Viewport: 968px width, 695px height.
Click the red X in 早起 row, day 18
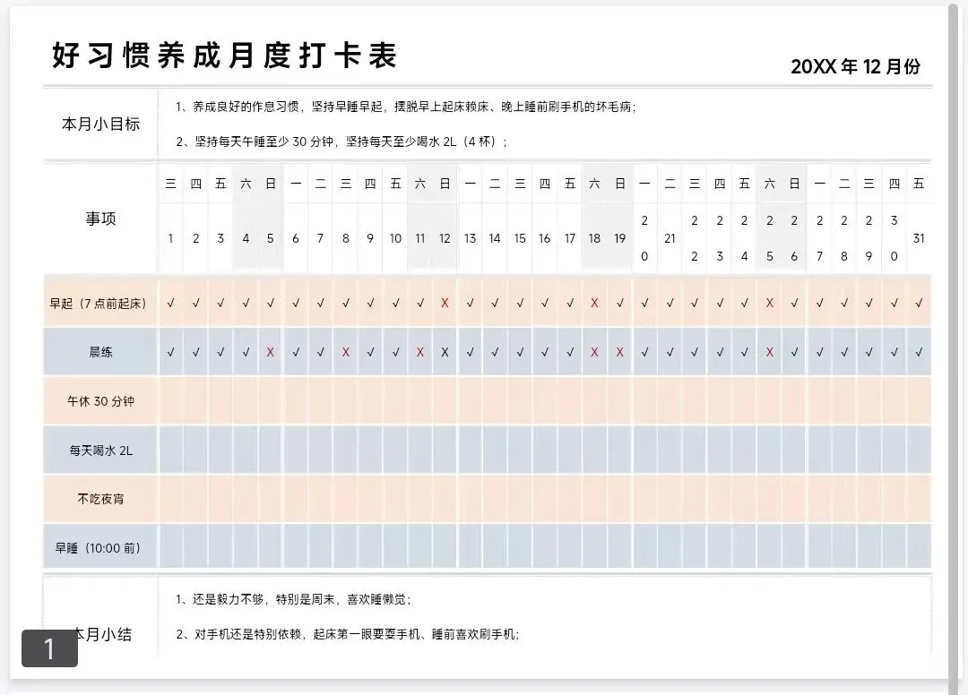click(x=594, y=303)
